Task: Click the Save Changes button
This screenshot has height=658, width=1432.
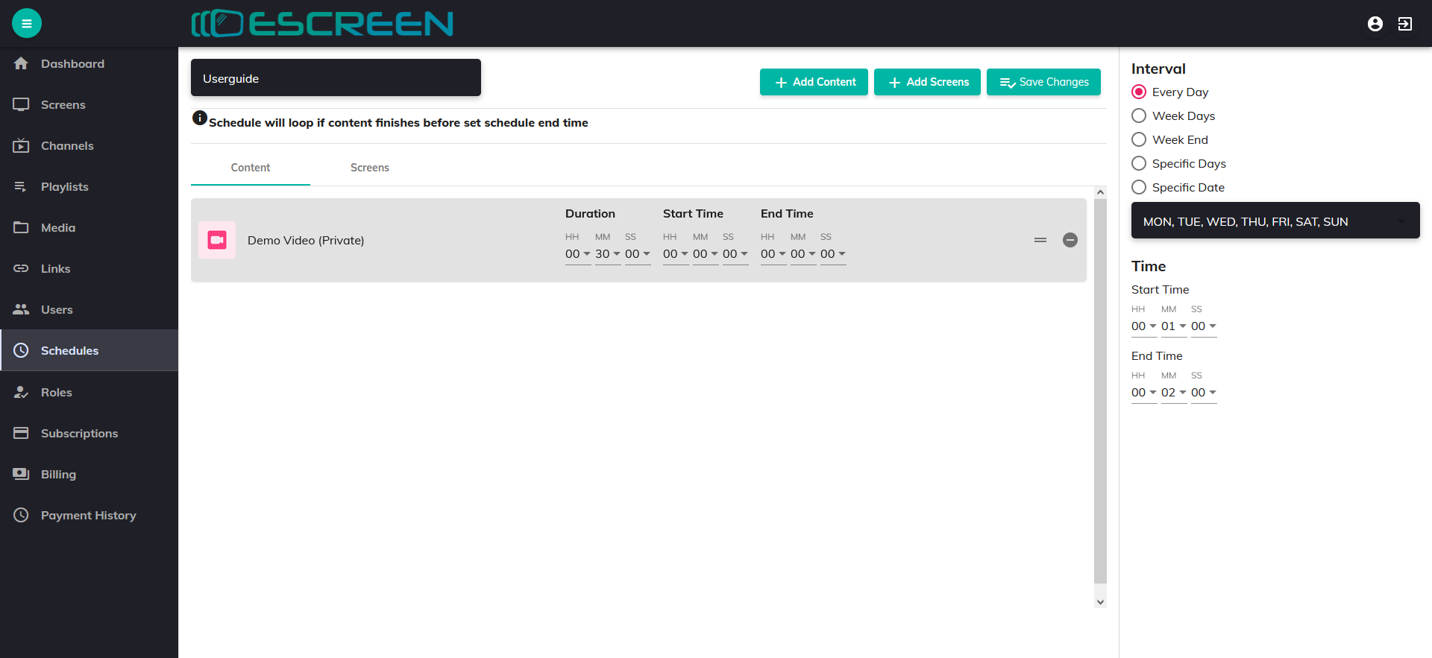Action: point(1043,82)
